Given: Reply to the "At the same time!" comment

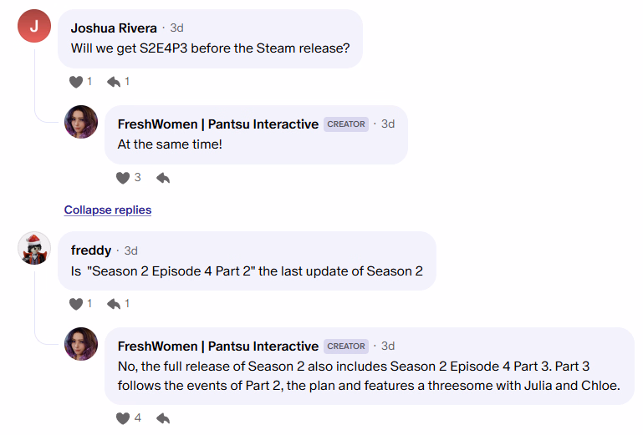Looking at the screenshot, I should tap(163, 178).
